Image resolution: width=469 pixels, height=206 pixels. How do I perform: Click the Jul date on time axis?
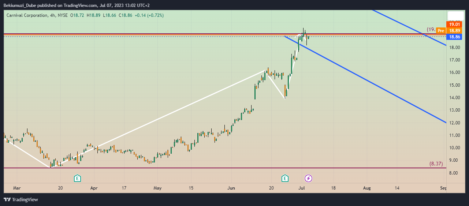coord(302,188)
